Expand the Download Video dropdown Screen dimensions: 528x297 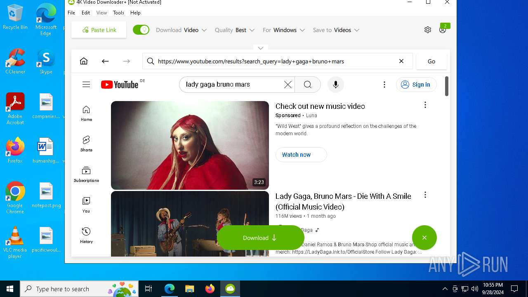point(181,30)
